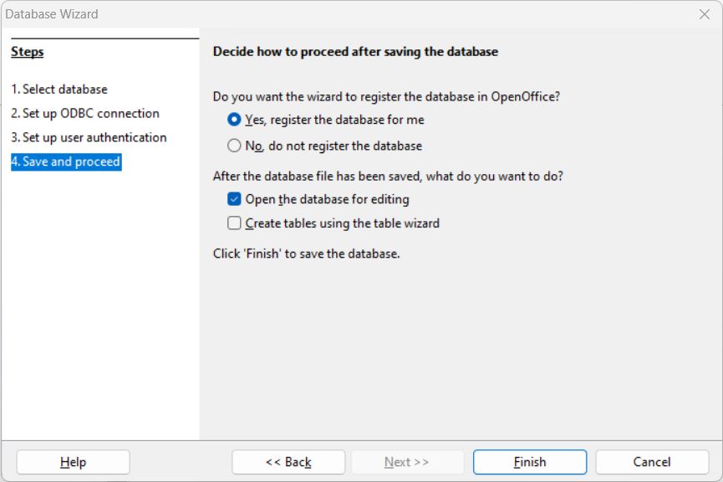This screenshot has height=482, width=723.
Task: Click the what do you want to do question
Action: [388, 177]
